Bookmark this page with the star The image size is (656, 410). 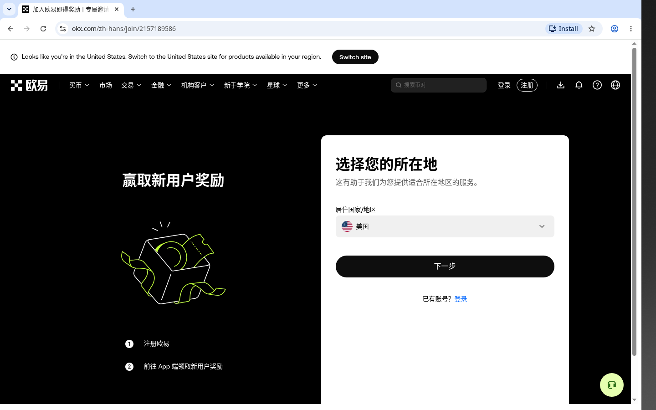(592, 29)
